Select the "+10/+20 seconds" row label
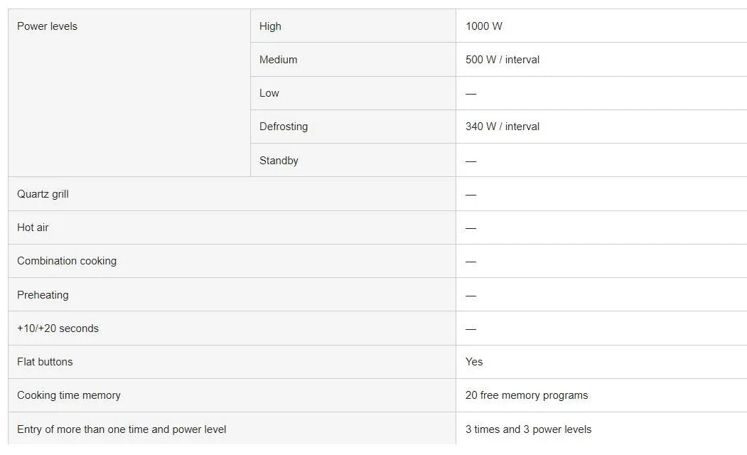This screenshot has width=747, height=455. [x=58, y=328]
